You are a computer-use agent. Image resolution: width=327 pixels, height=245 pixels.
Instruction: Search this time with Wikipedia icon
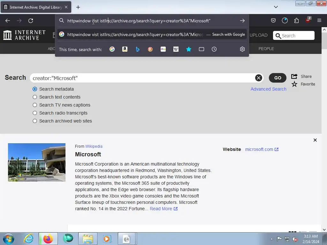(x=176, y=49)
